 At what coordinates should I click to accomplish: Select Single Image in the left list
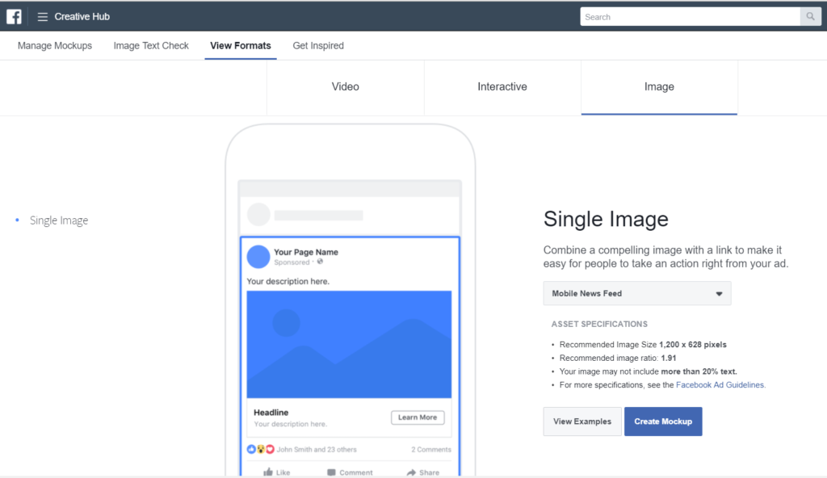point(58,220)
